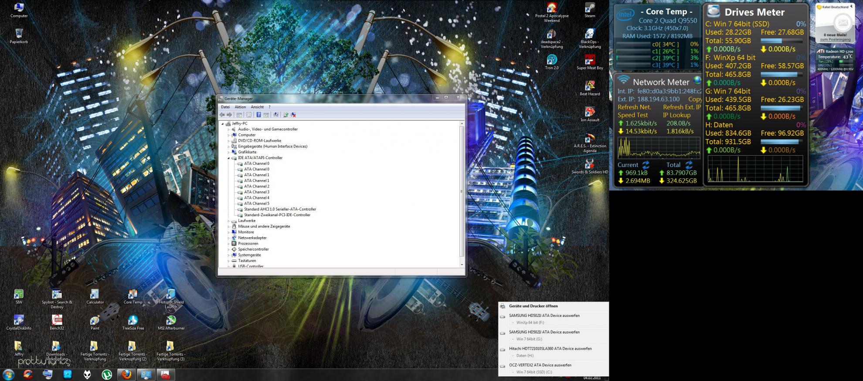Click the update driver toolbar icon
This screenshot has height=381, width=863.
pyautogui.click(x=285, y=115)
